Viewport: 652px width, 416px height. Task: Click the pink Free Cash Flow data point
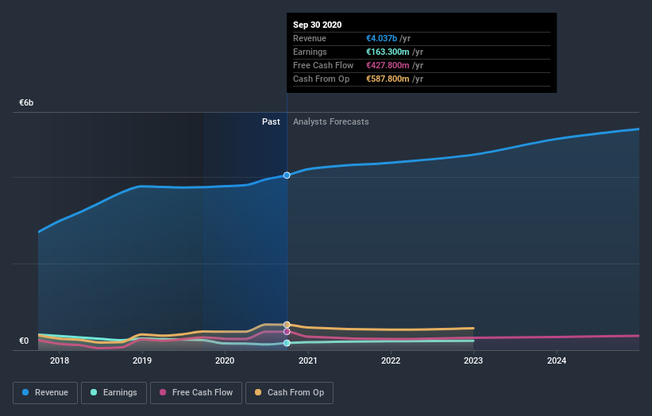[287, 332]
